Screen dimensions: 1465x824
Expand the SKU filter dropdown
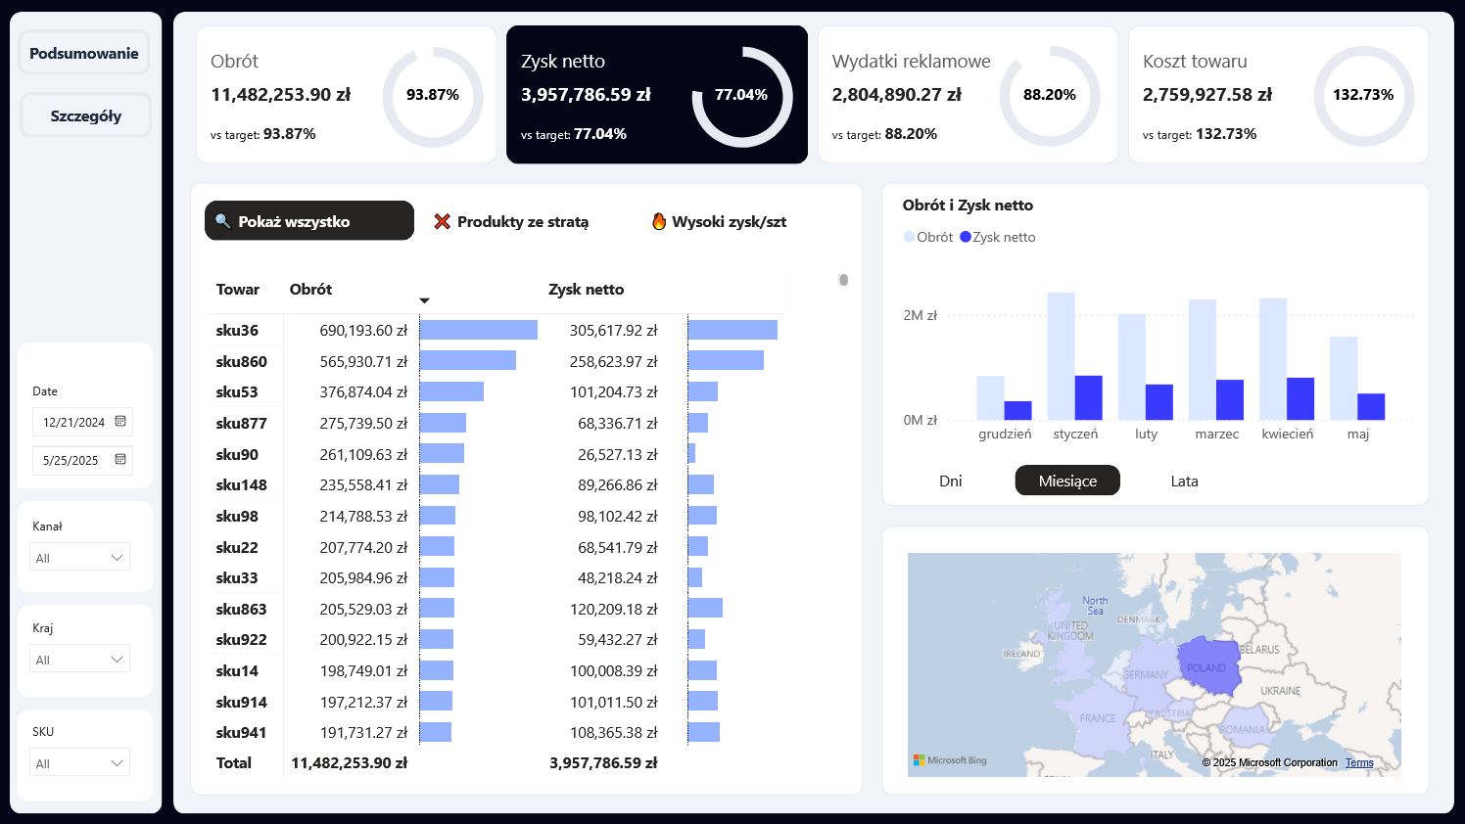click(x=117, y=763)
